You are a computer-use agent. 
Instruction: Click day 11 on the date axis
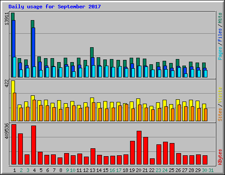click(x=79, y=170)
